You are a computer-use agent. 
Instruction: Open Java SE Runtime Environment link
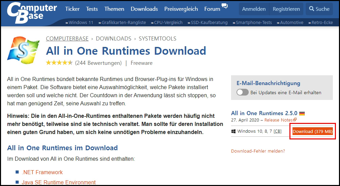(59, 182)
